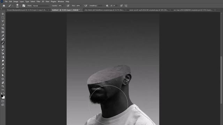The image size is (223, 125).
Task: Toggle the Brush Settings panel
Action: click(x=24, y=6)
